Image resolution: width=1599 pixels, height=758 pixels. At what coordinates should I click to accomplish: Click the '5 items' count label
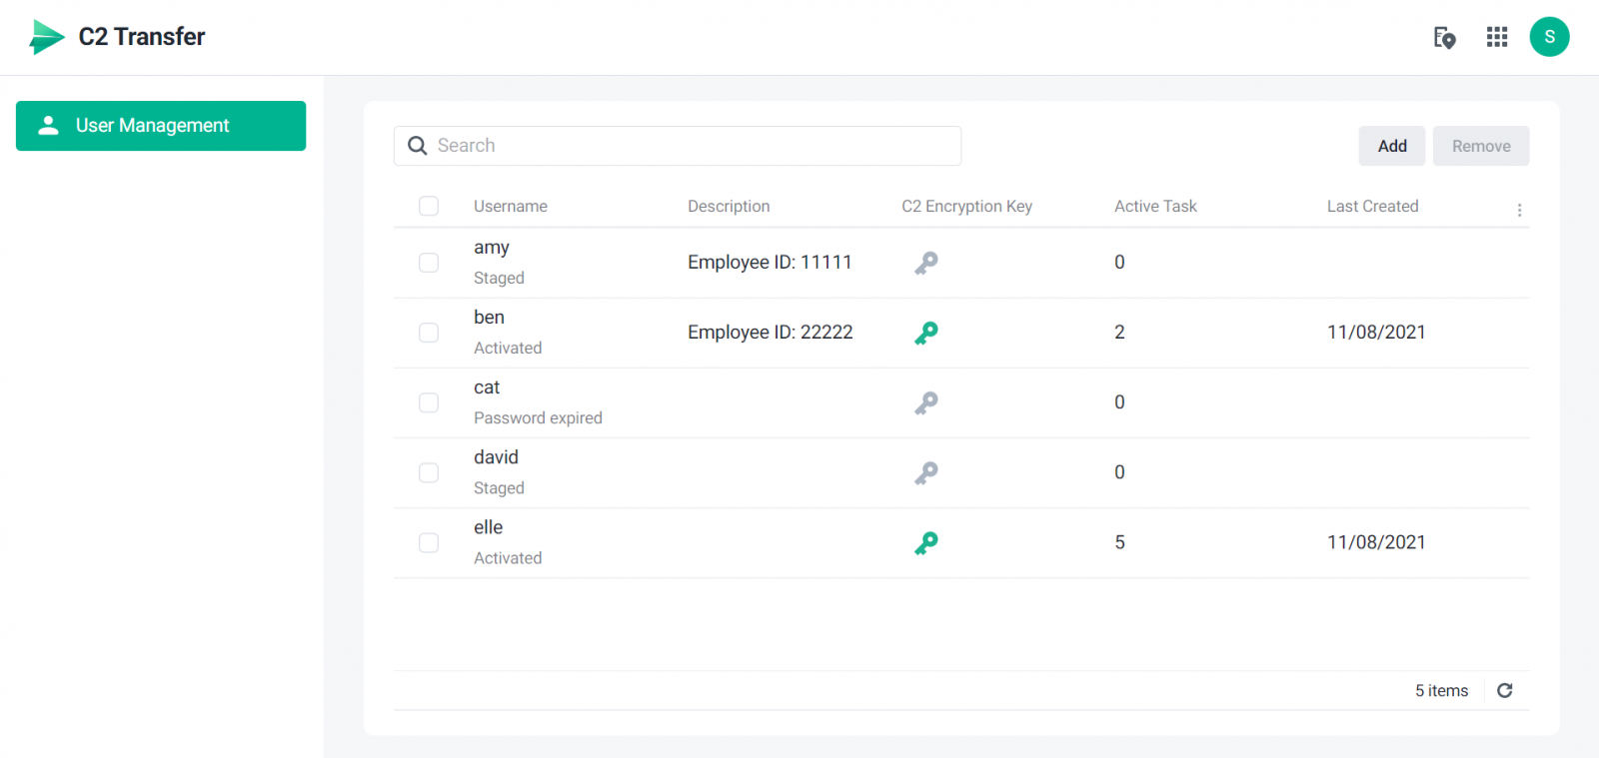[1441, 690]
